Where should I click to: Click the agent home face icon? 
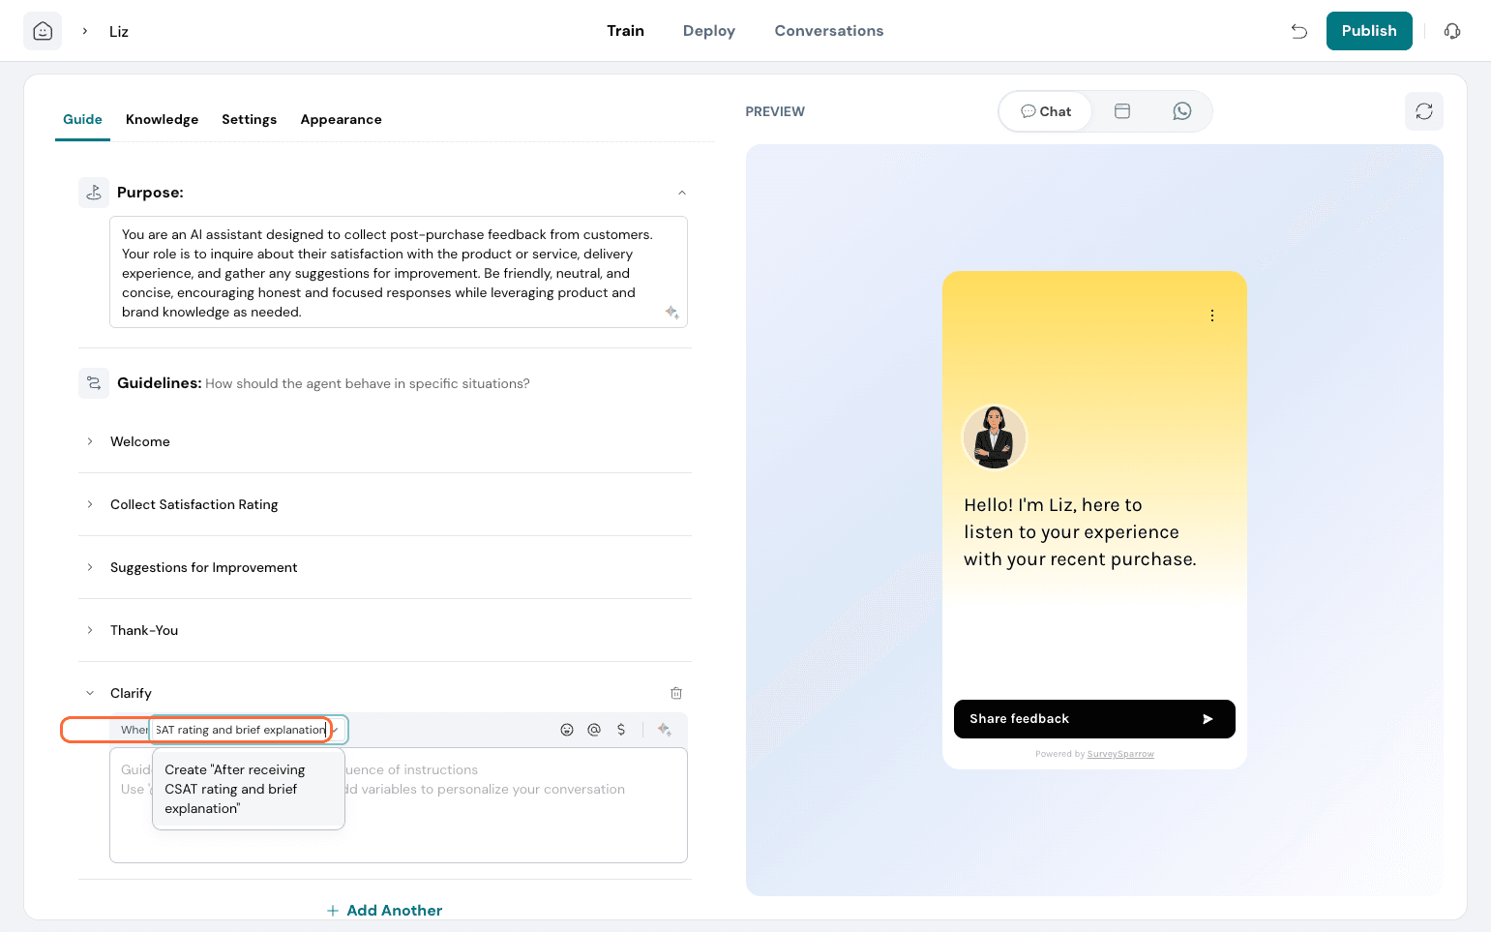point(43,31)
